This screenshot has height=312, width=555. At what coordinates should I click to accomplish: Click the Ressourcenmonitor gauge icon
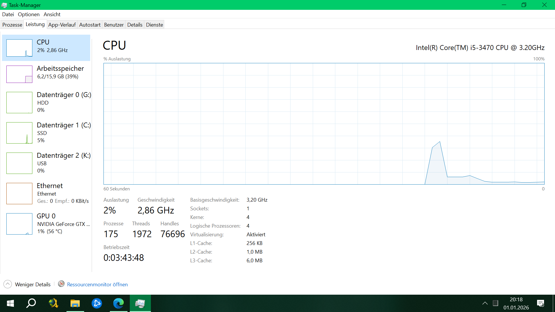point(61,284)
